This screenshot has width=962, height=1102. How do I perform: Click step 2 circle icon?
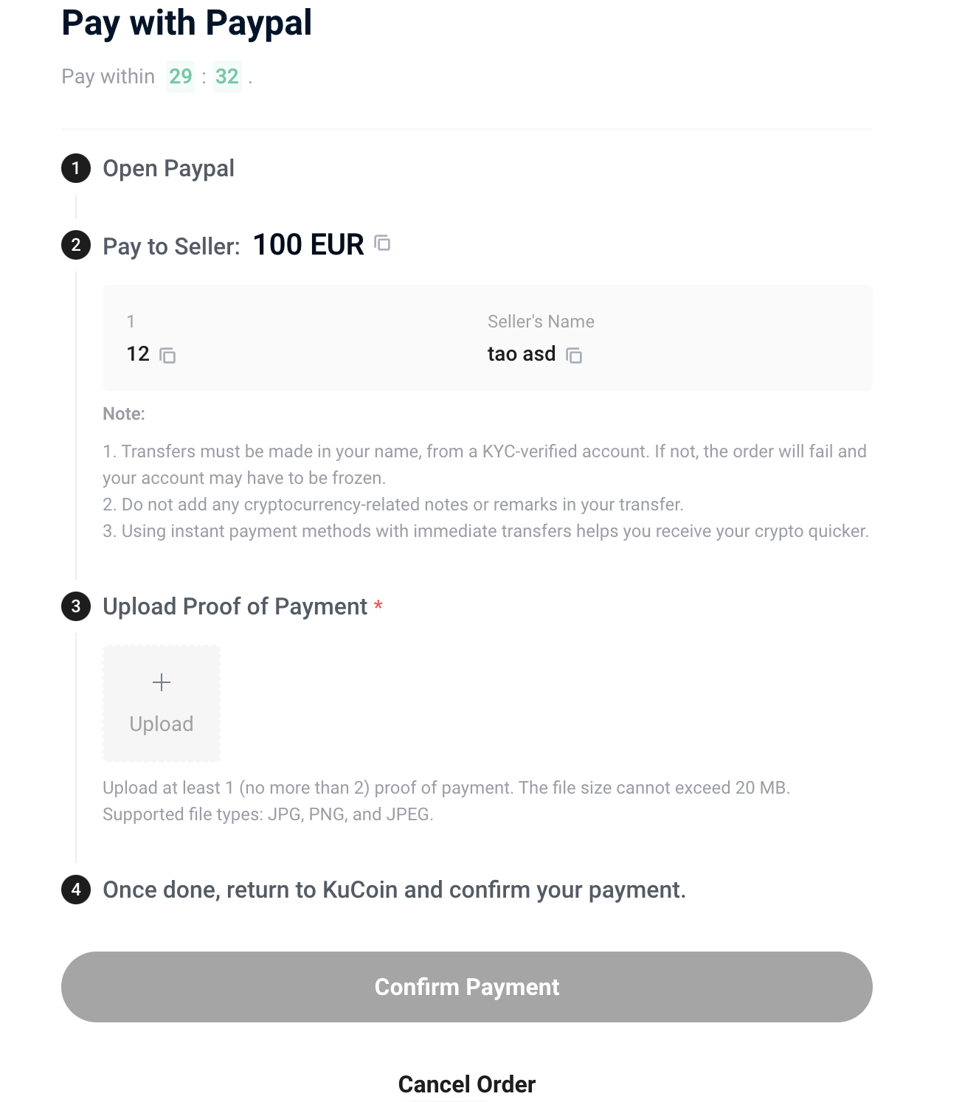click(76, 245)
